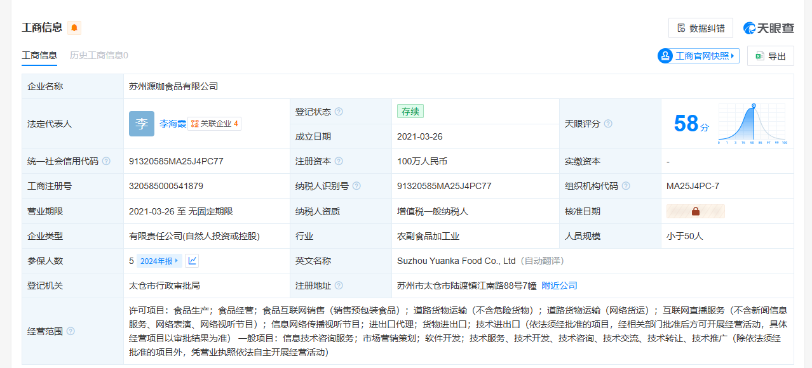Select the 工商信息 tab

39,55
